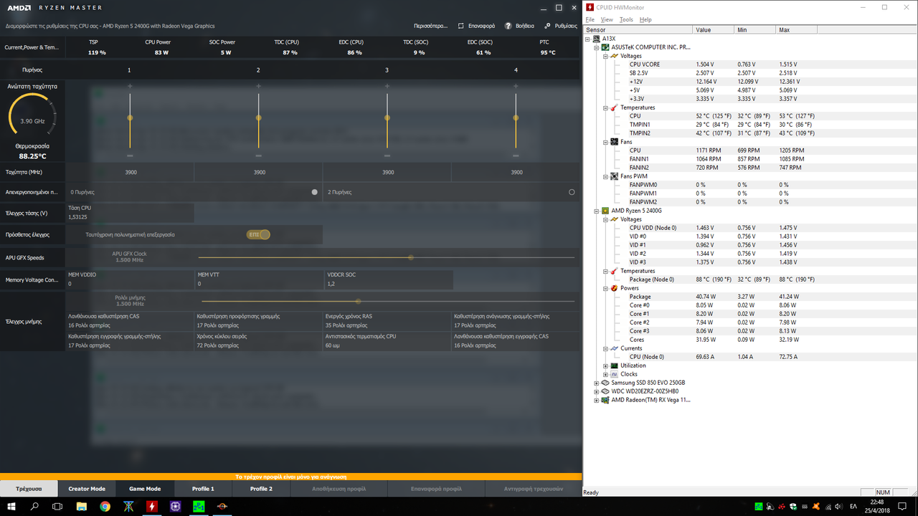Click APU GFX Clock slider handle

click(411, 257)
